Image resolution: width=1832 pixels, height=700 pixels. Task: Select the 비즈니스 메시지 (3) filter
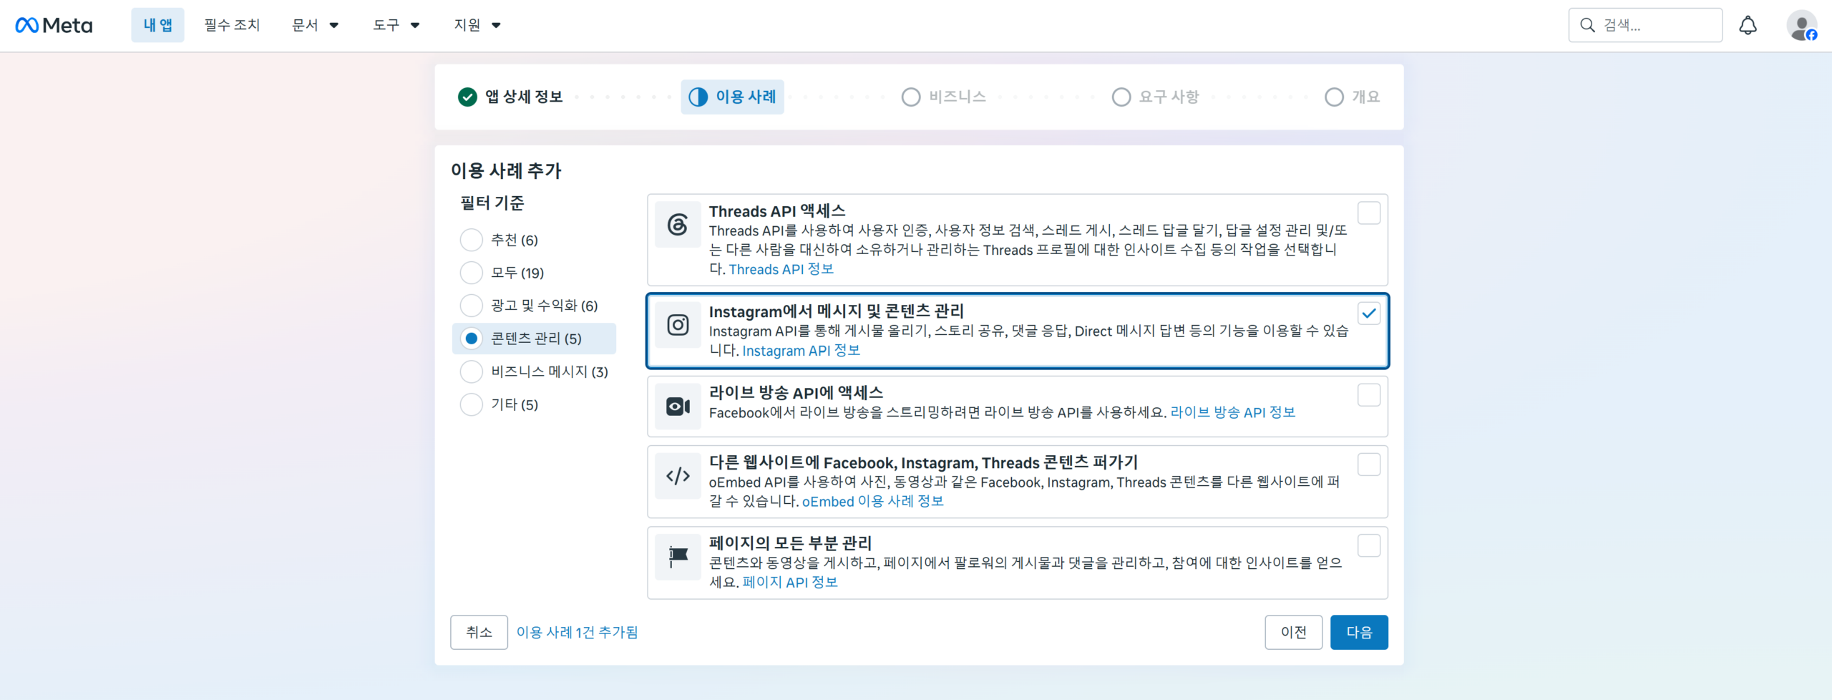pyautogui.click(x=471, y=371)
